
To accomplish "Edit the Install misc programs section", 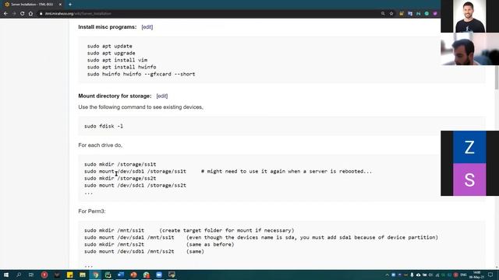I will point(147,27).
